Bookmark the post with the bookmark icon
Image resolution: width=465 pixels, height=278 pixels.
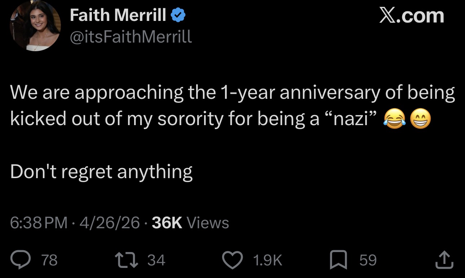click(339, 260)
